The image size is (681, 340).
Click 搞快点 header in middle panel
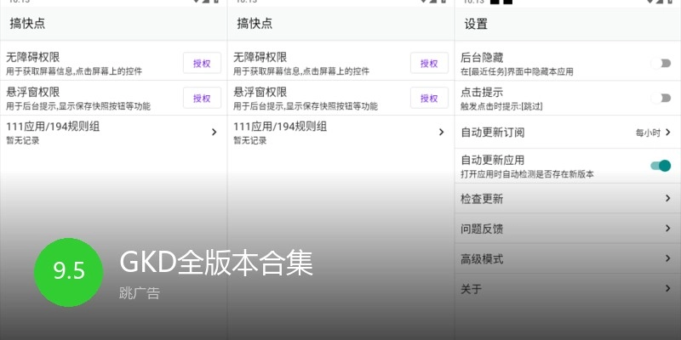[255, 24]
